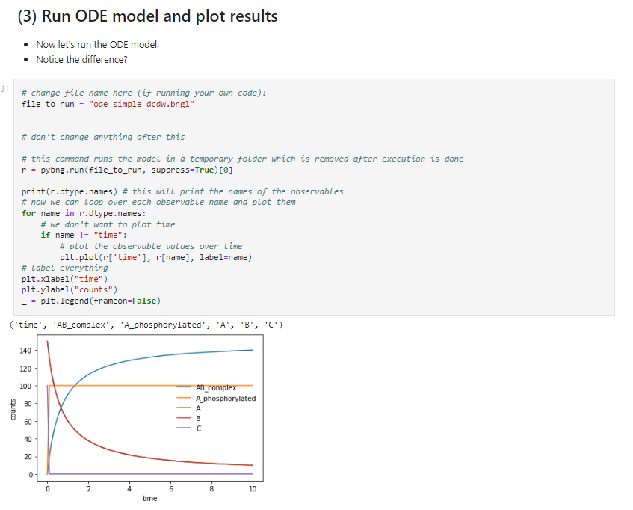Click the printed observable names tuple output
Screen dimensions: 633x510
pyautogui.click(x=146, y=325)
